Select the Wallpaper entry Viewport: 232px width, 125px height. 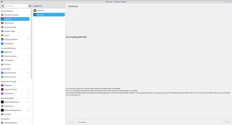tap(15, 85)
